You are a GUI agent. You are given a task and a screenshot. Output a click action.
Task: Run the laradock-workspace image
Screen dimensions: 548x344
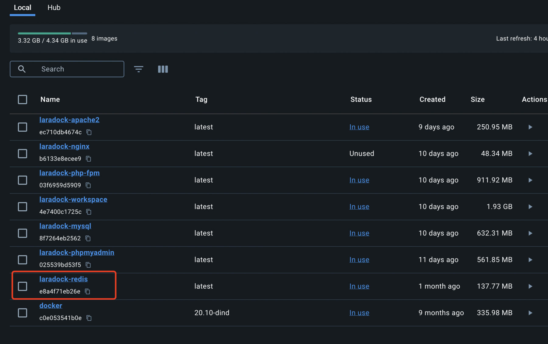pyautogui.click(x=530, y=207)
